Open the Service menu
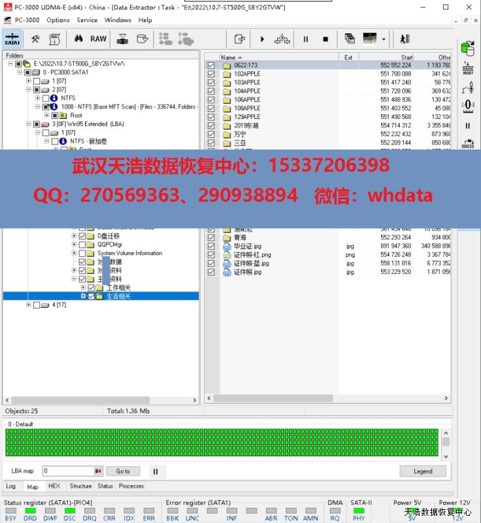 (87, 20)
